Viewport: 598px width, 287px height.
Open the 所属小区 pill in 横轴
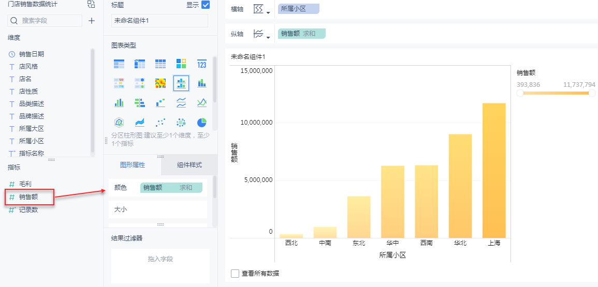click(x=299, y=9)
